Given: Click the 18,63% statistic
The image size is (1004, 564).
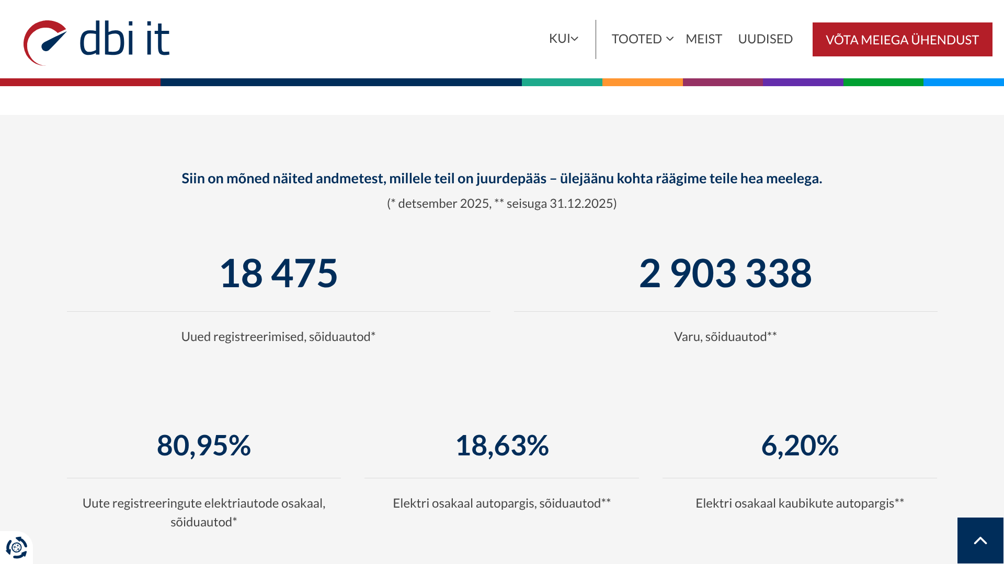Looking at the screenshot, I should pyautogui.click(x=501, y=445).
